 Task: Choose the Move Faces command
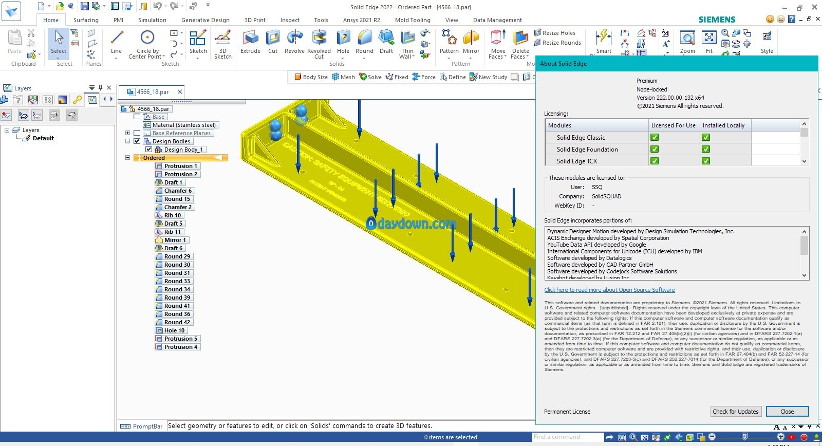pos(498,44)
